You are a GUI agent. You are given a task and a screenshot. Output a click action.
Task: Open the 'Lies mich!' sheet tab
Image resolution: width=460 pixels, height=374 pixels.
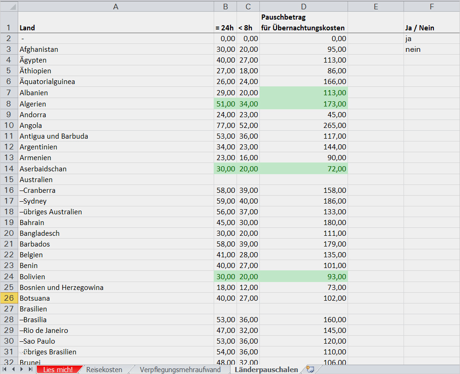(58, 370)
